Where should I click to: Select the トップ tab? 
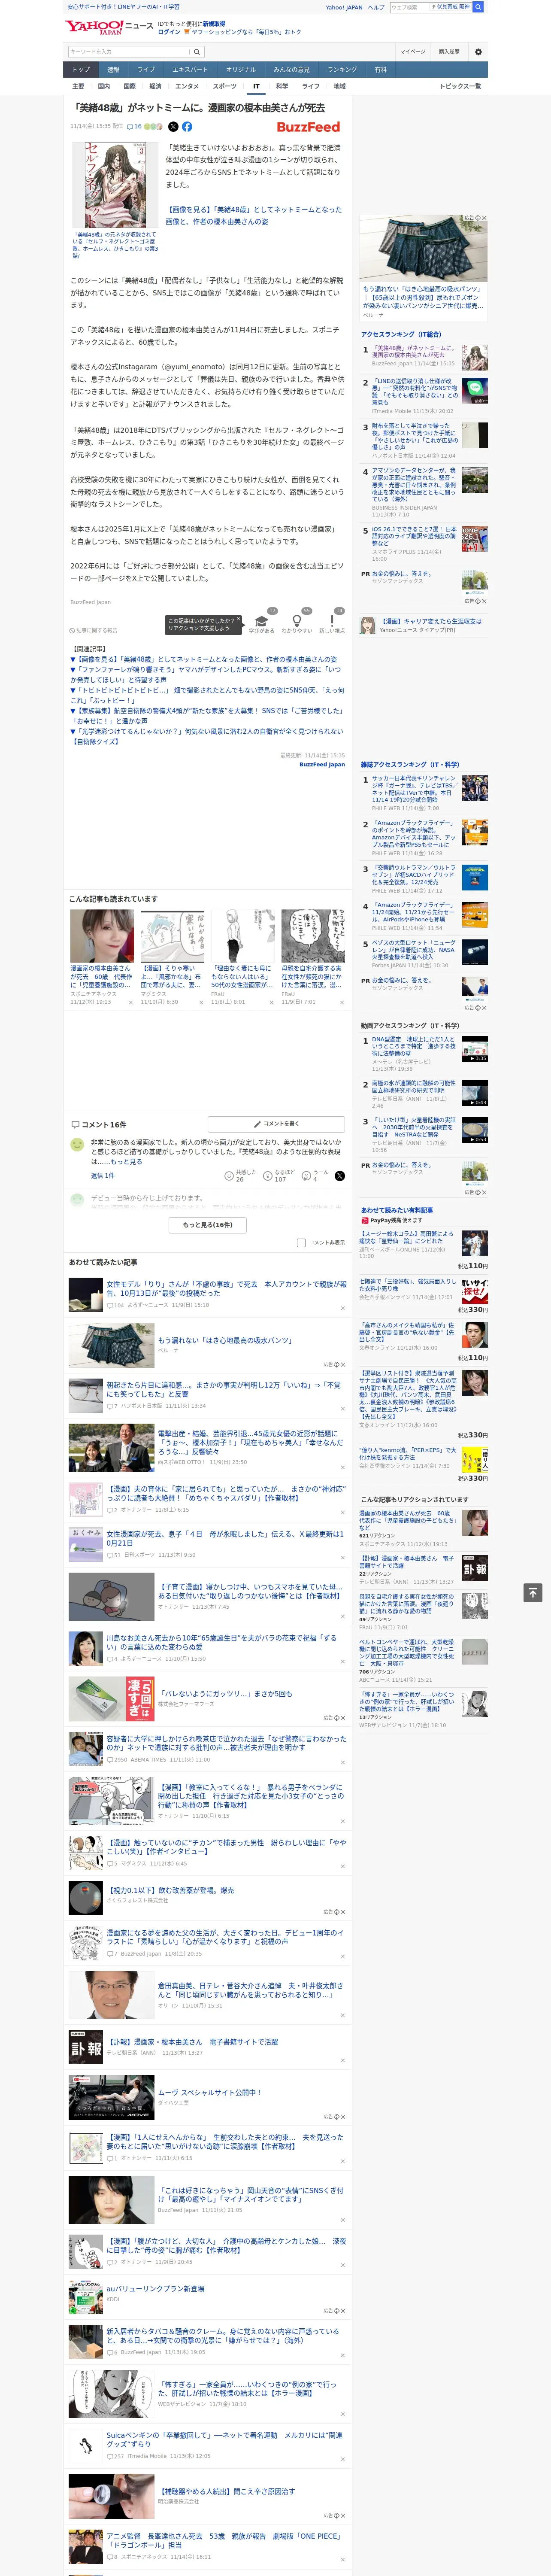81,70
